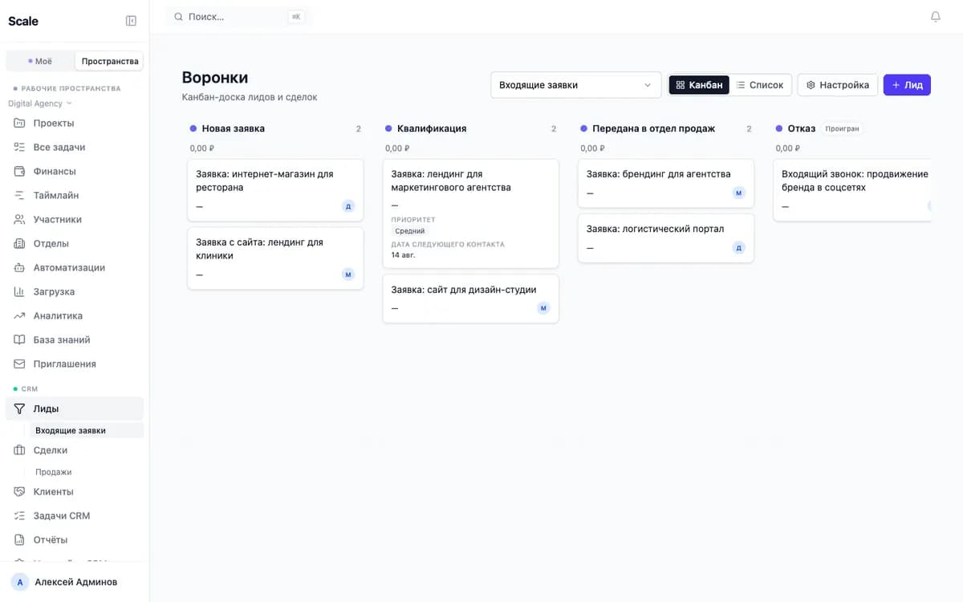Click the Квалификация column color dot
The image size is (963, 602).
click(388, 128)
